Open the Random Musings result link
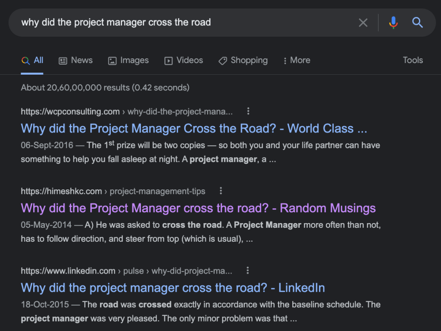 coord(198,208)
